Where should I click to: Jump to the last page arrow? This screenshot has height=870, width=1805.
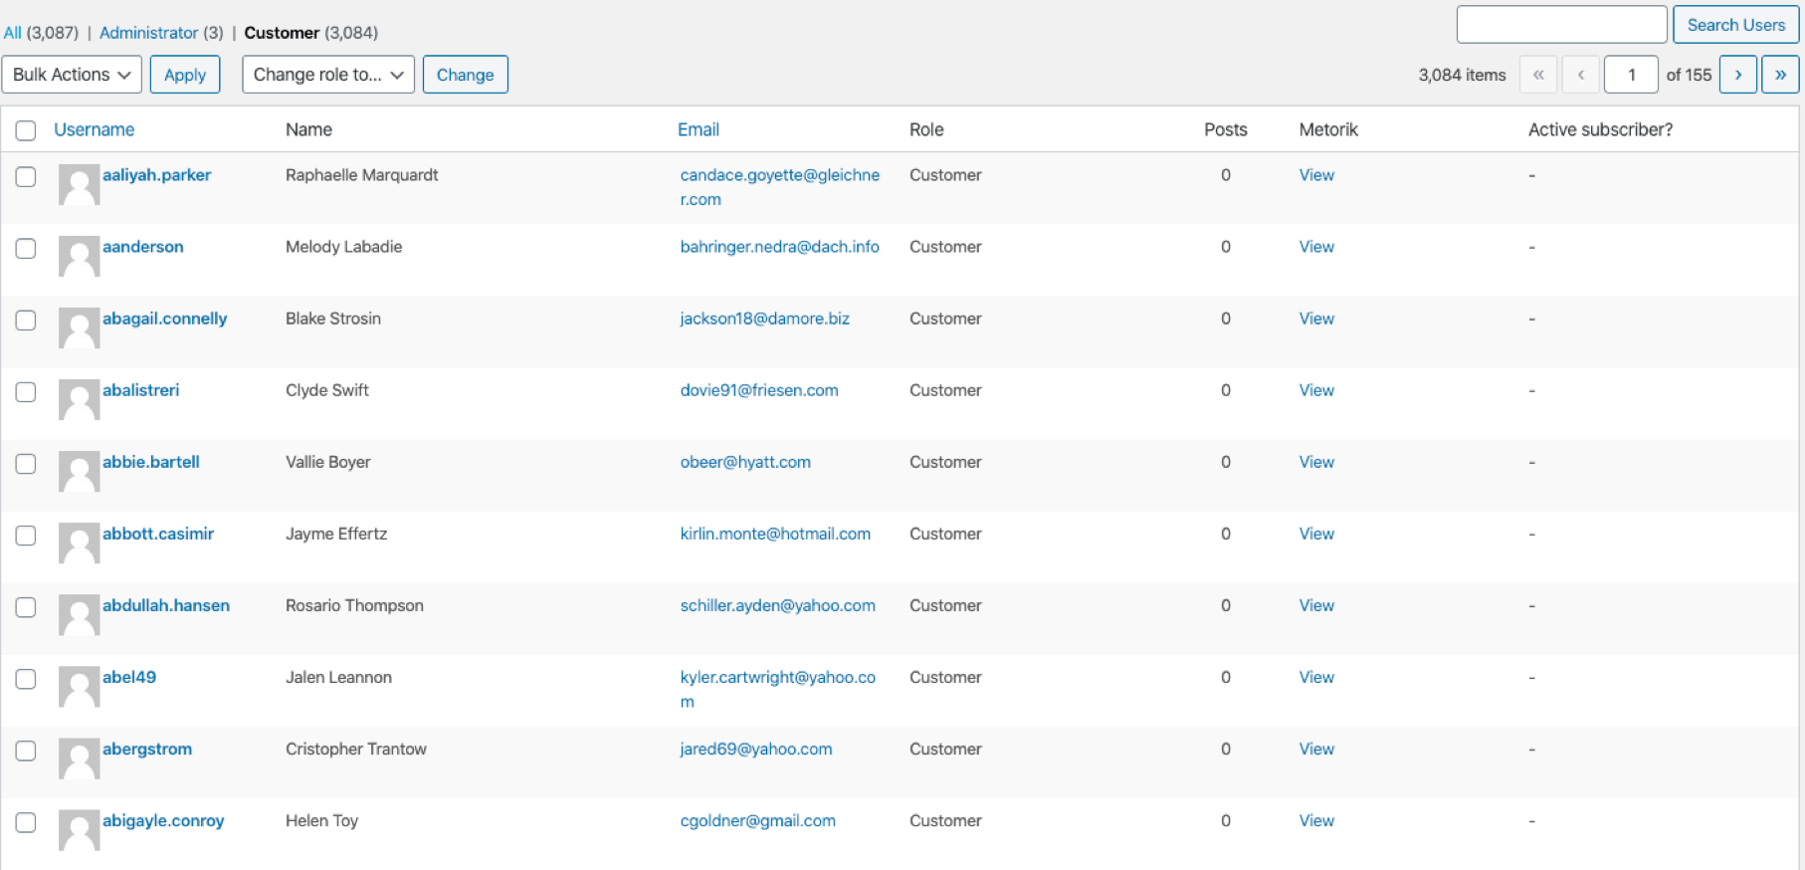1779,75
